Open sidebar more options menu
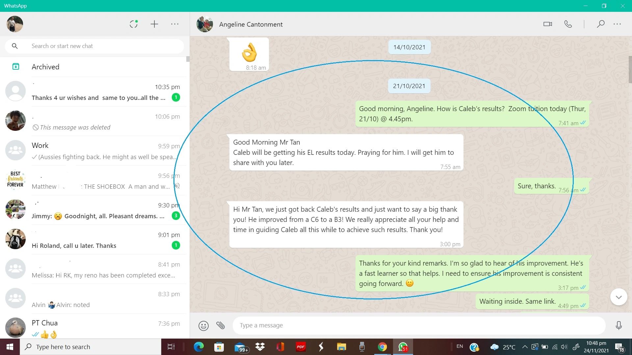Viewport: 632px width, 355px height. click(x=175, y=24)
